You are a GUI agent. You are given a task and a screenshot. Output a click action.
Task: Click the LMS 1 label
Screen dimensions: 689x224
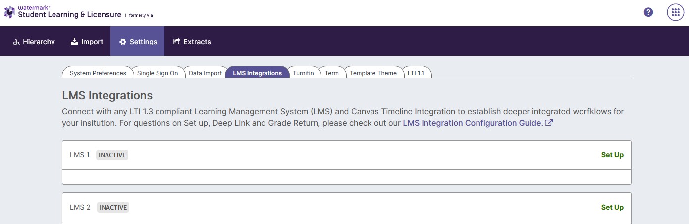(80, 155)
